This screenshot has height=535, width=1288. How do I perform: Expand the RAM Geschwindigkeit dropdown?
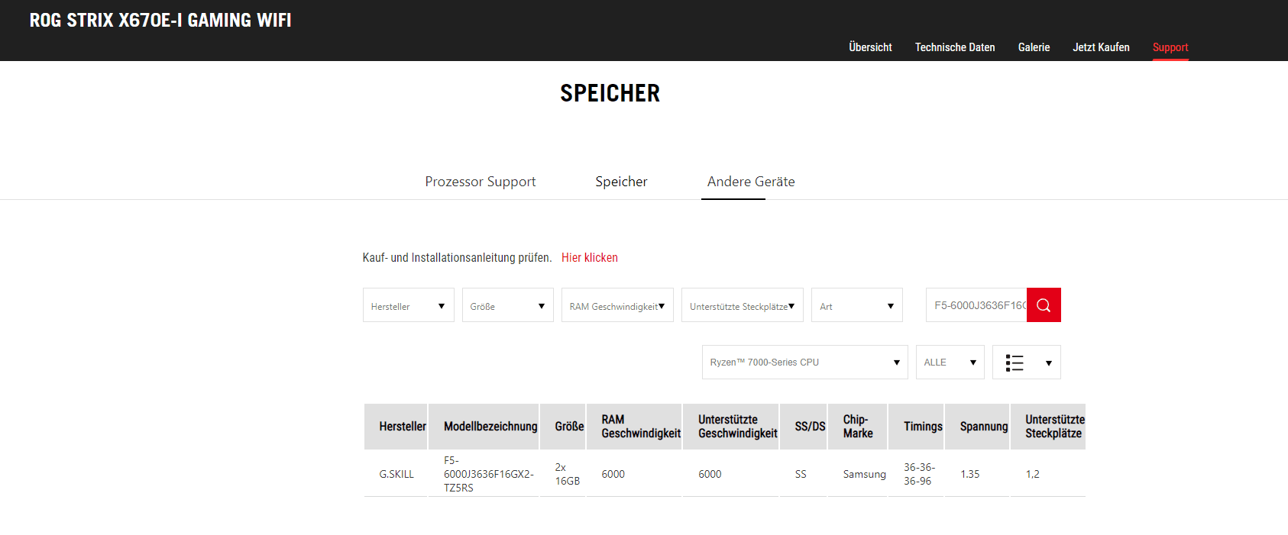[616, 305]
